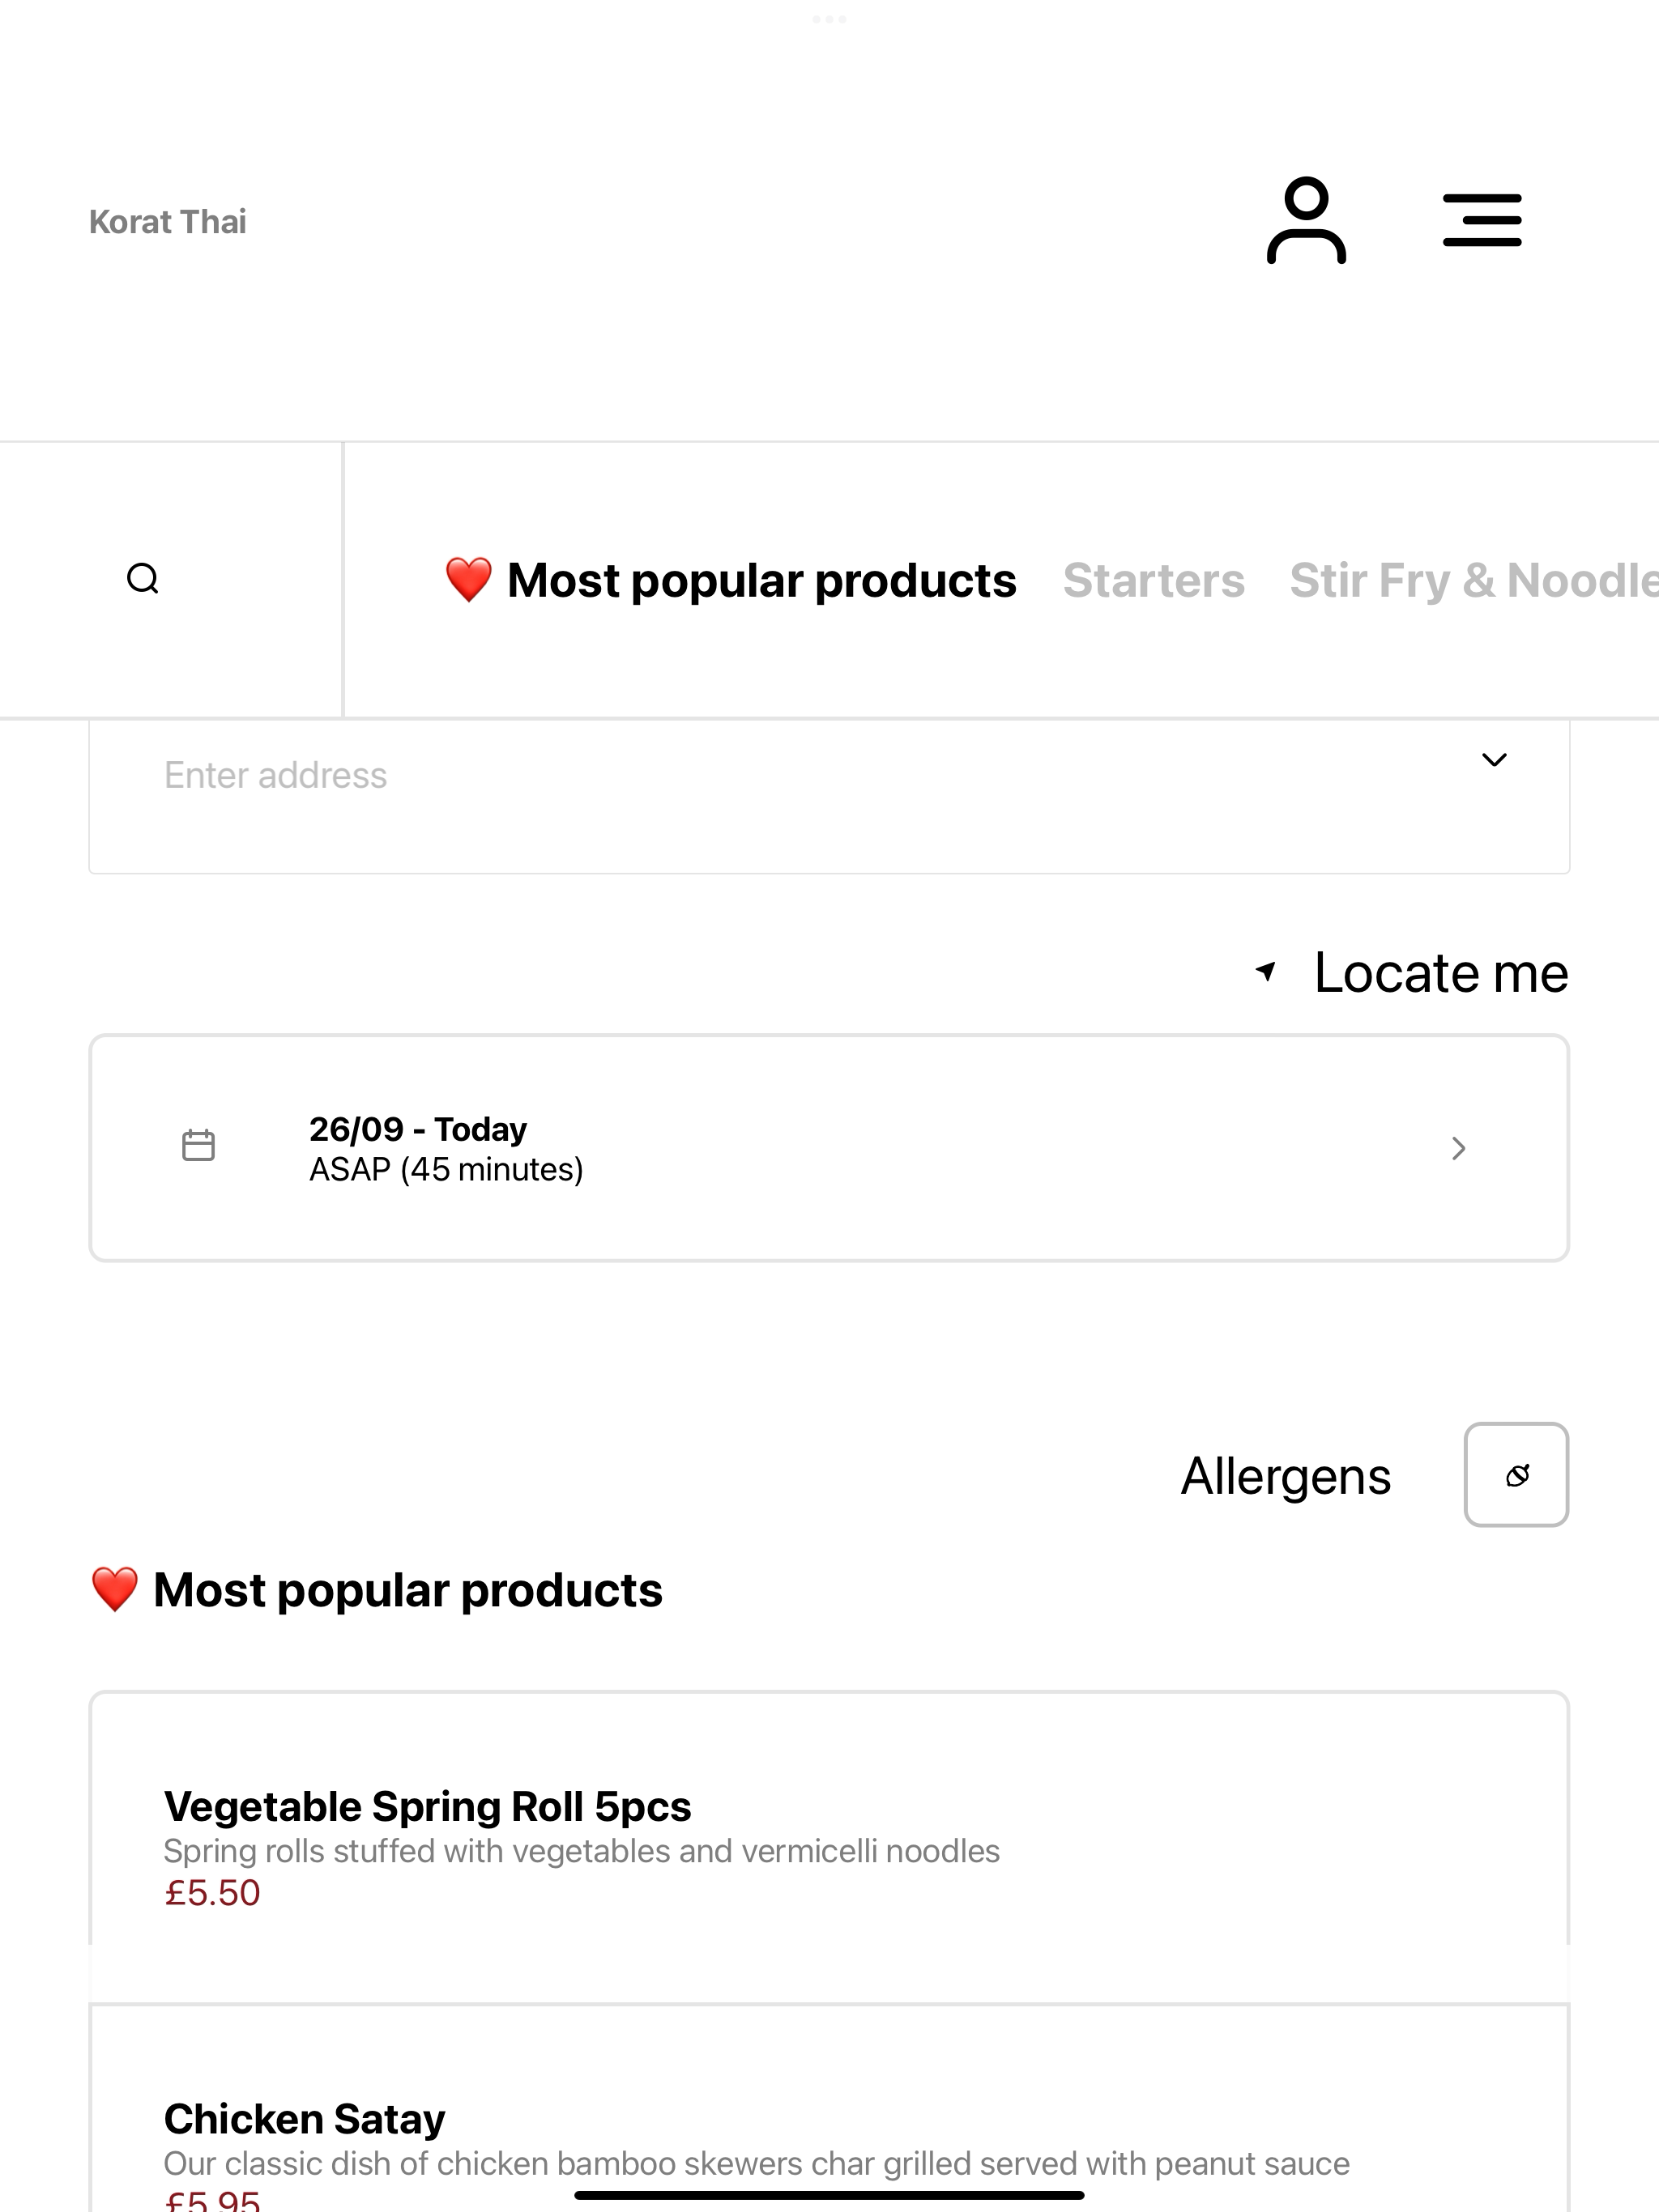The height and width of the screenshot is (2212, 1659).
Task: Switch to Stir Fry & Noodles tab
Action: pyautogui.click(x=1473, y=580)
